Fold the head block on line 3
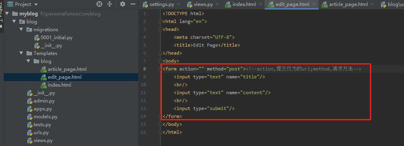This screenshot has height=146, width=404. click(x=160, y=30)
